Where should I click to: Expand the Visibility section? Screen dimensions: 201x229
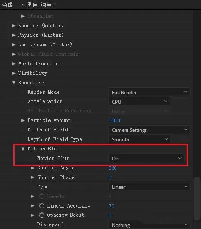pos(14,73)
